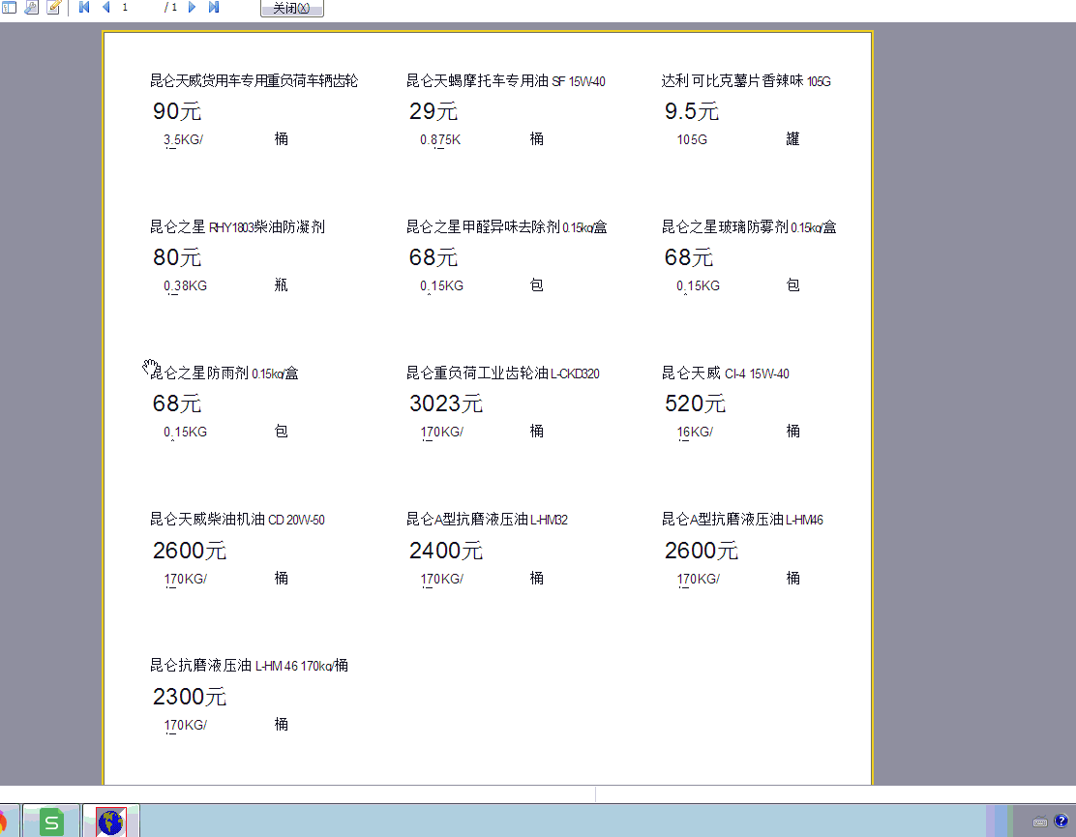Click the 9.5元 price for 达利可比克薯片
This screenshot has height=837, width=1076.
pyautogui.click(x=691, y=111)
